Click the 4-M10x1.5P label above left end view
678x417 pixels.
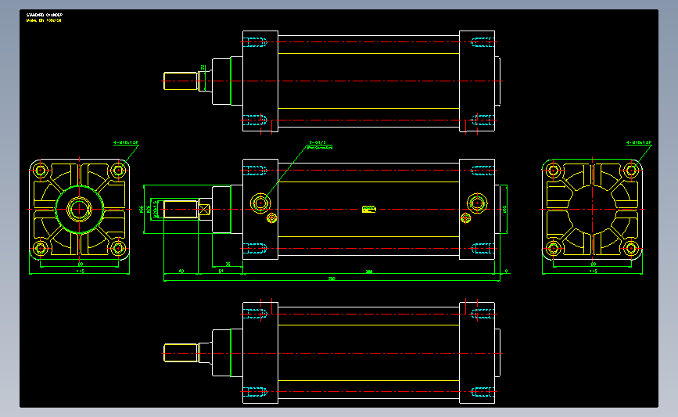click(x=126, y=142)
